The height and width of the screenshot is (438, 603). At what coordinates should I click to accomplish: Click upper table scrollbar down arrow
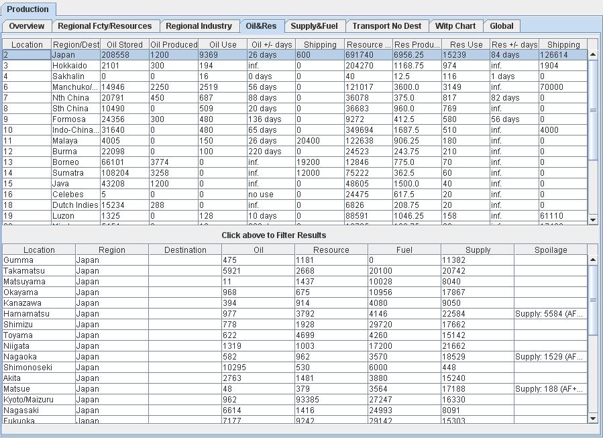(x=593, y=220)
